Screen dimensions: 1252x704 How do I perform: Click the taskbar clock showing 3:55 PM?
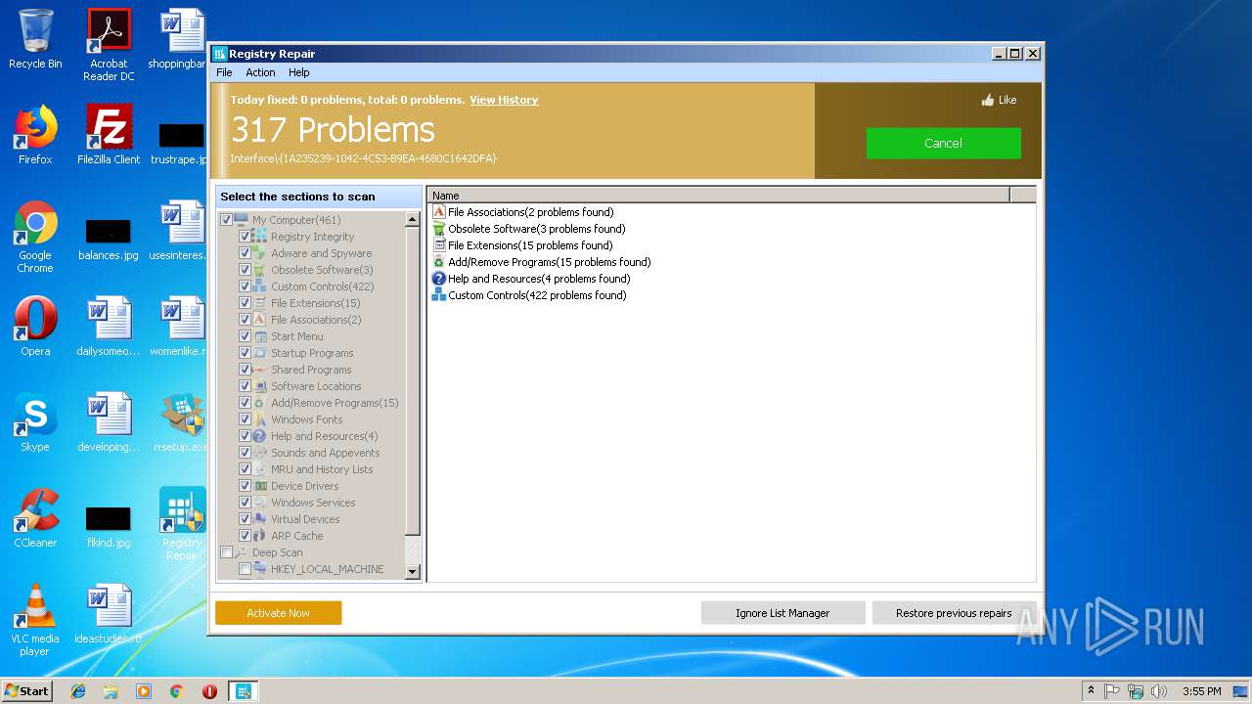[1201, 691]
